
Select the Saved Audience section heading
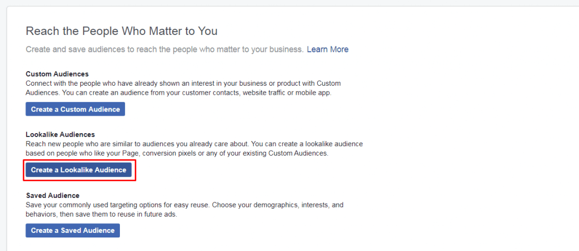(x=53, y=195)
